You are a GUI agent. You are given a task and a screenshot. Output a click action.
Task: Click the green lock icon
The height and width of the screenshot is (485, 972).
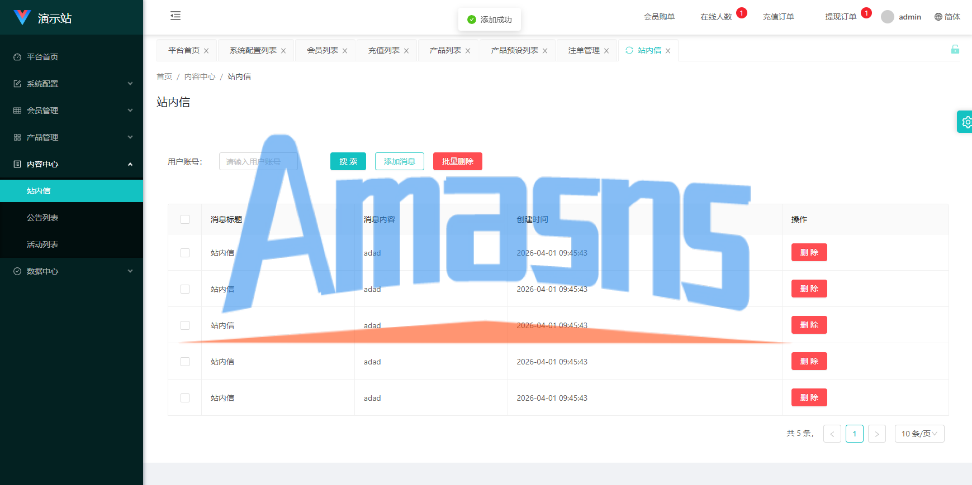click(x=955, y=49)
